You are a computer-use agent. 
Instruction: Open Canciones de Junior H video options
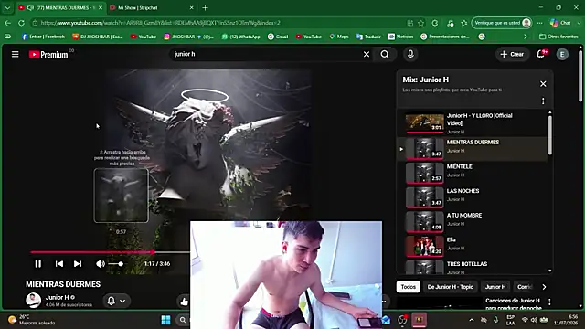point(549,302)
